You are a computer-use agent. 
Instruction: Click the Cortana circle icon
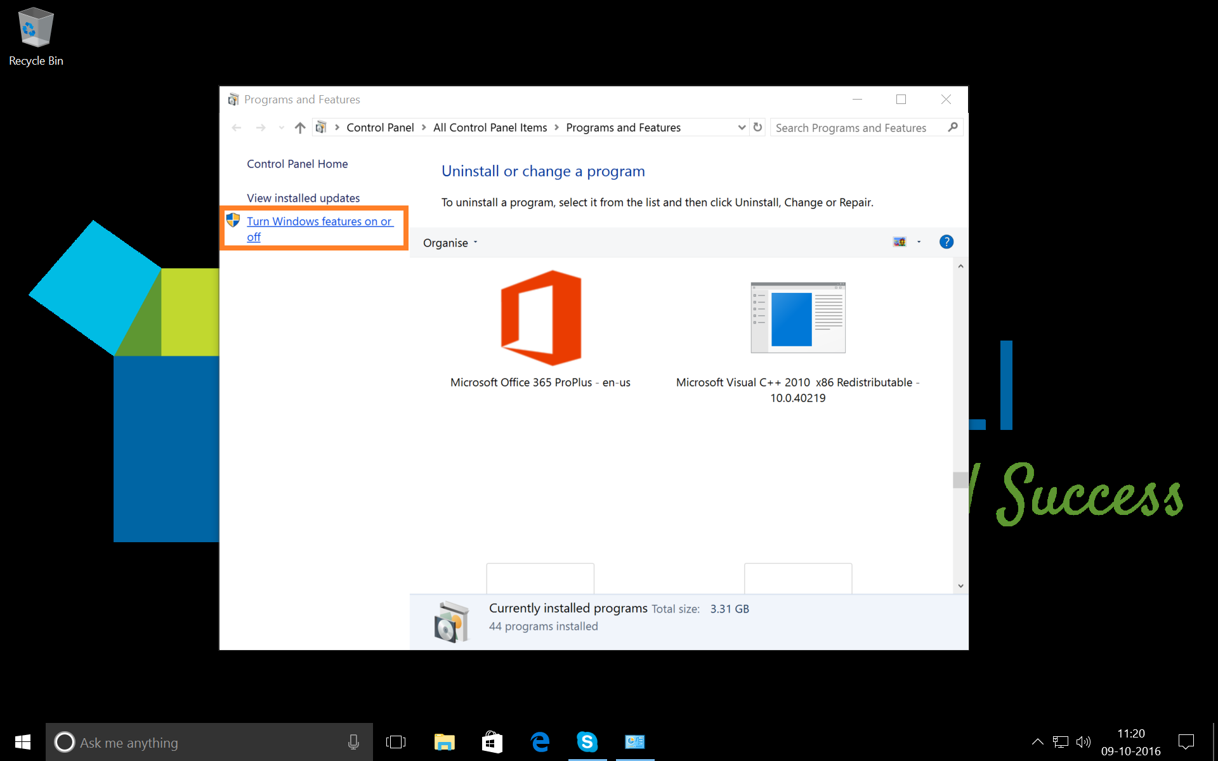coord(64,742)
